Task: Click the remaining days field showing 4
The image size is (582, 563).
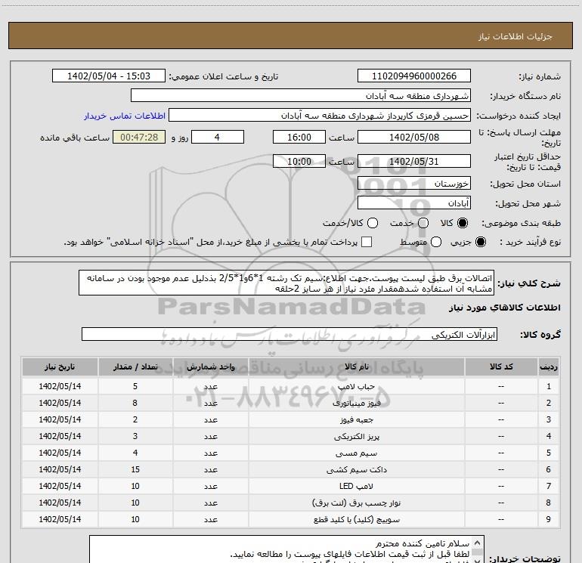Action: coord(218,137)
